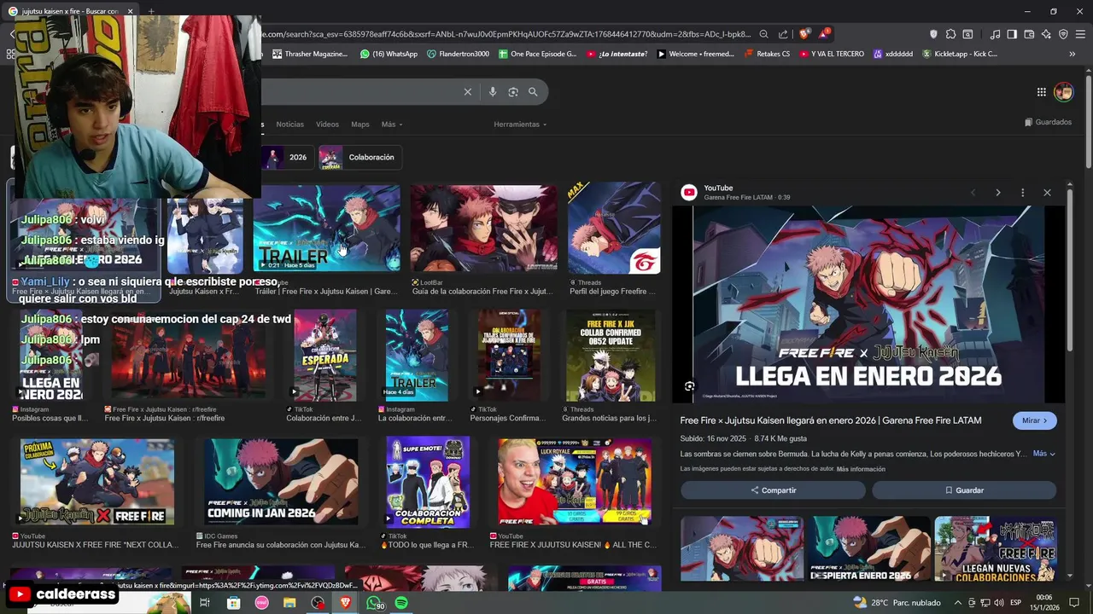The image size is (1093, 614).
Task: Click the share page icon in address bar
Action: (x=783, y=34)
